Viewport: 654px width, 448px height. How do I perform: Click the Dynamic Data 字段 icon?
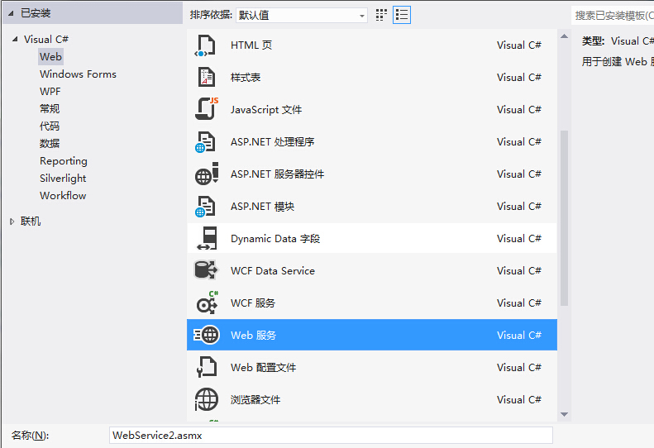pyautogui.click(x=207, y=239)
